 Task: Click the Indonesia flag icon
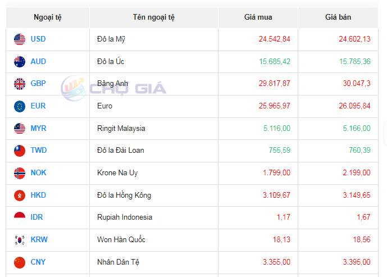point(20,217)
